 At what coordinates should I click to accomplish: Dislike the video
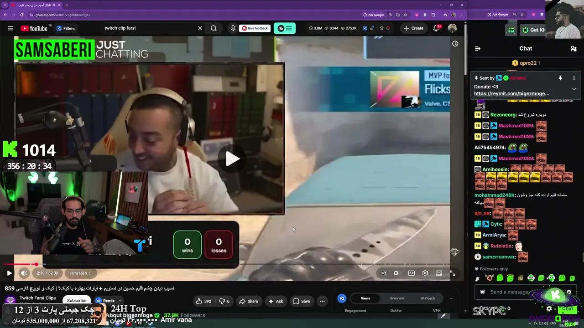pyautogui.click(x=224, y=301)
